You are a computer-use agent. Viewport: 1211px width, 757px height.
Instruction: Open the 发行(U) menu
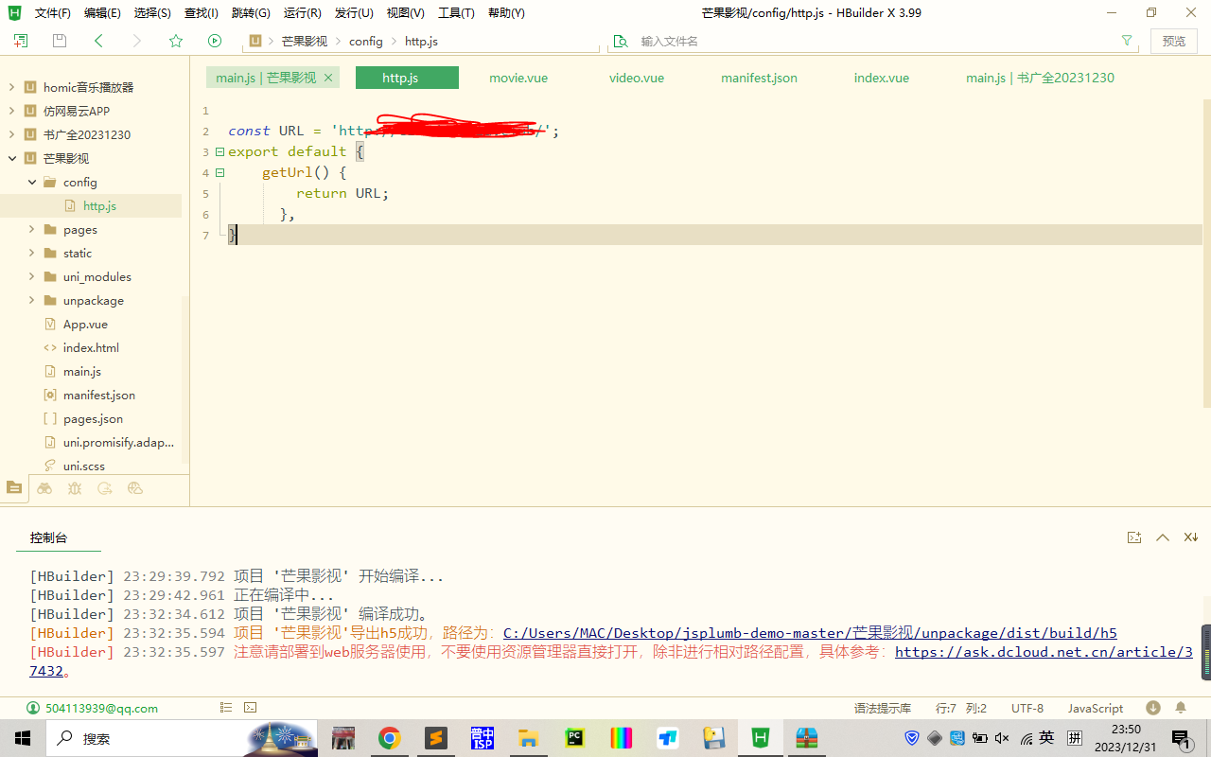click(x=354, y=13)
